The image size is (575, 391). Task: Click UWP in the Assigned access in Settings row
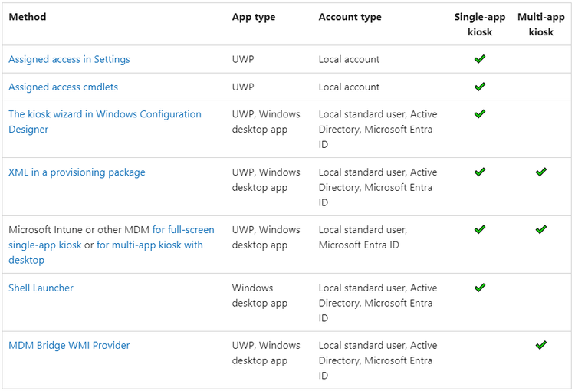(x=243, y=59)
